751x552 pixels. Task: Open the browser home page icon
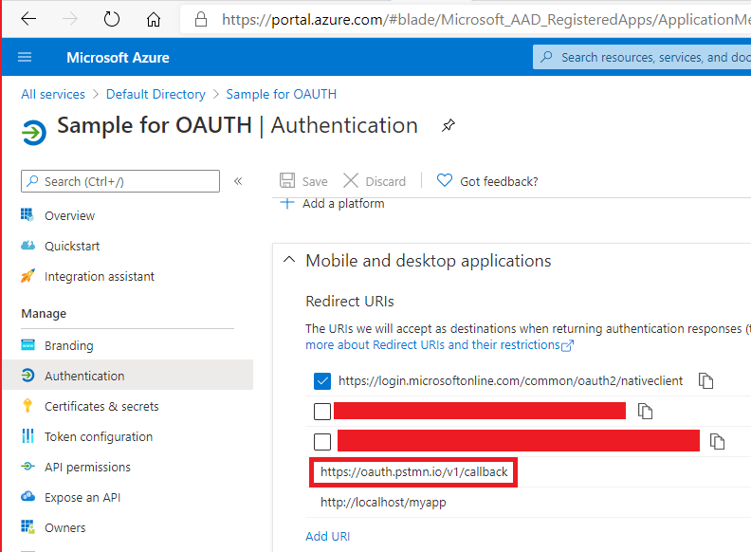(x=154, y=19)
